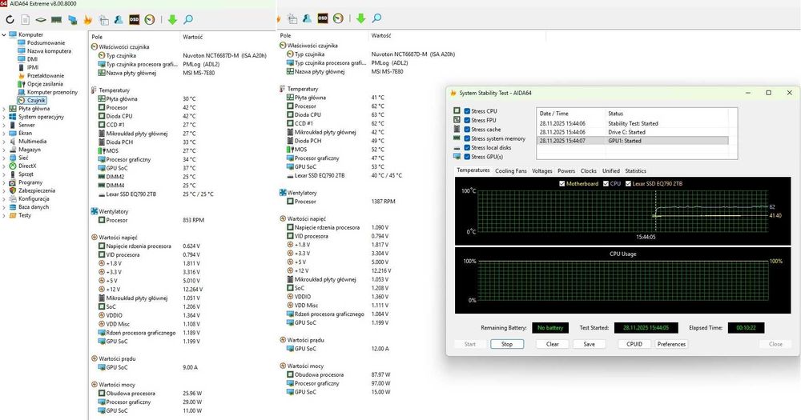Select Komputer przenośny in the tree
The image size is (801, 420).
(52, 92)
